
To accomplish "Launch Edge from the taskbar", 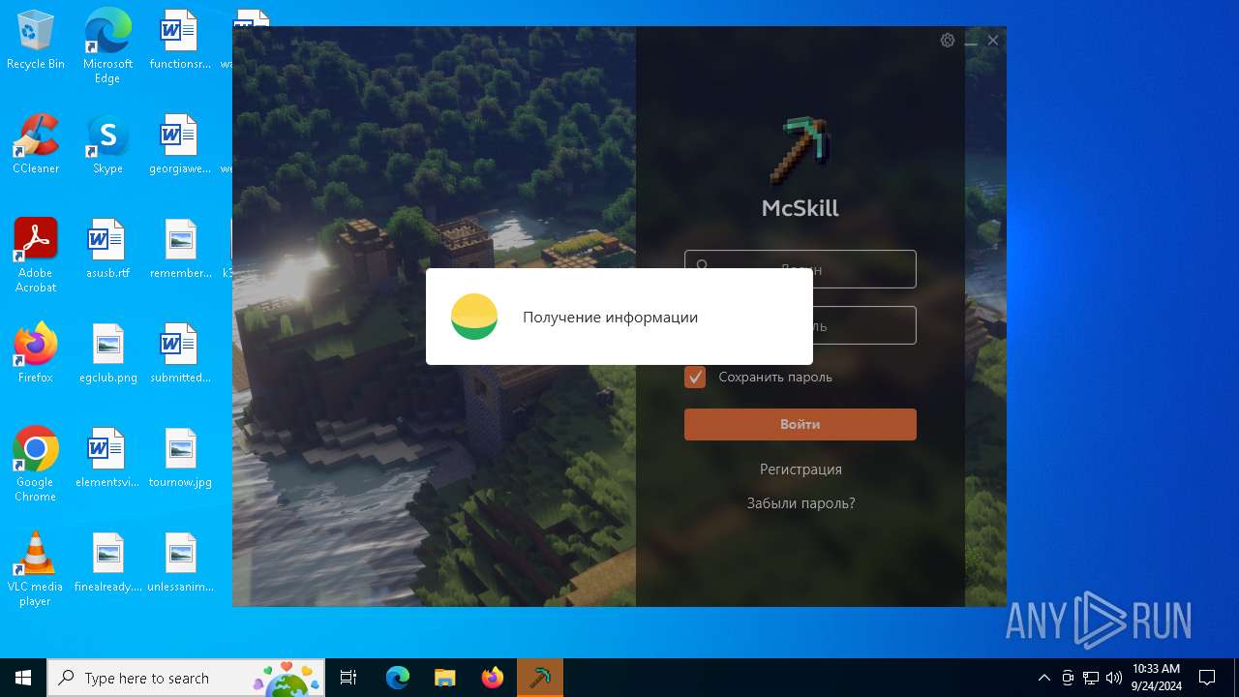I will click(398, 678).
